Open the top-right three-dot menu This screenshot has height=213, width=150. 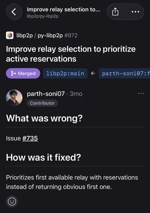click(135, 12)
